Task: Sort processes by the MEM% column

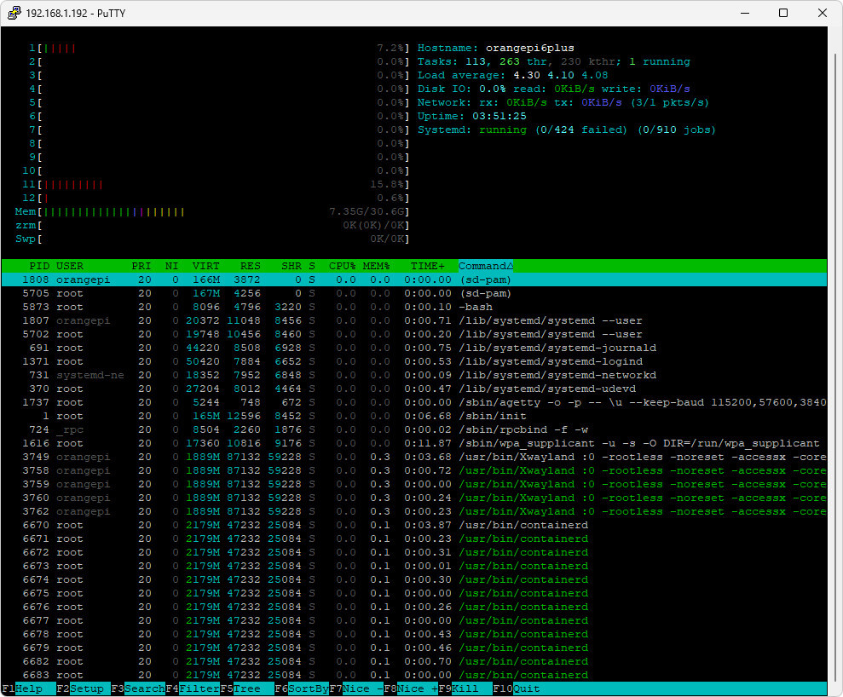Action: 376,265
